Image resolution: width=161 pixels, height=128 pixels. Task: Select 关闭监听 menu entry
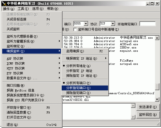coord(32,29)
